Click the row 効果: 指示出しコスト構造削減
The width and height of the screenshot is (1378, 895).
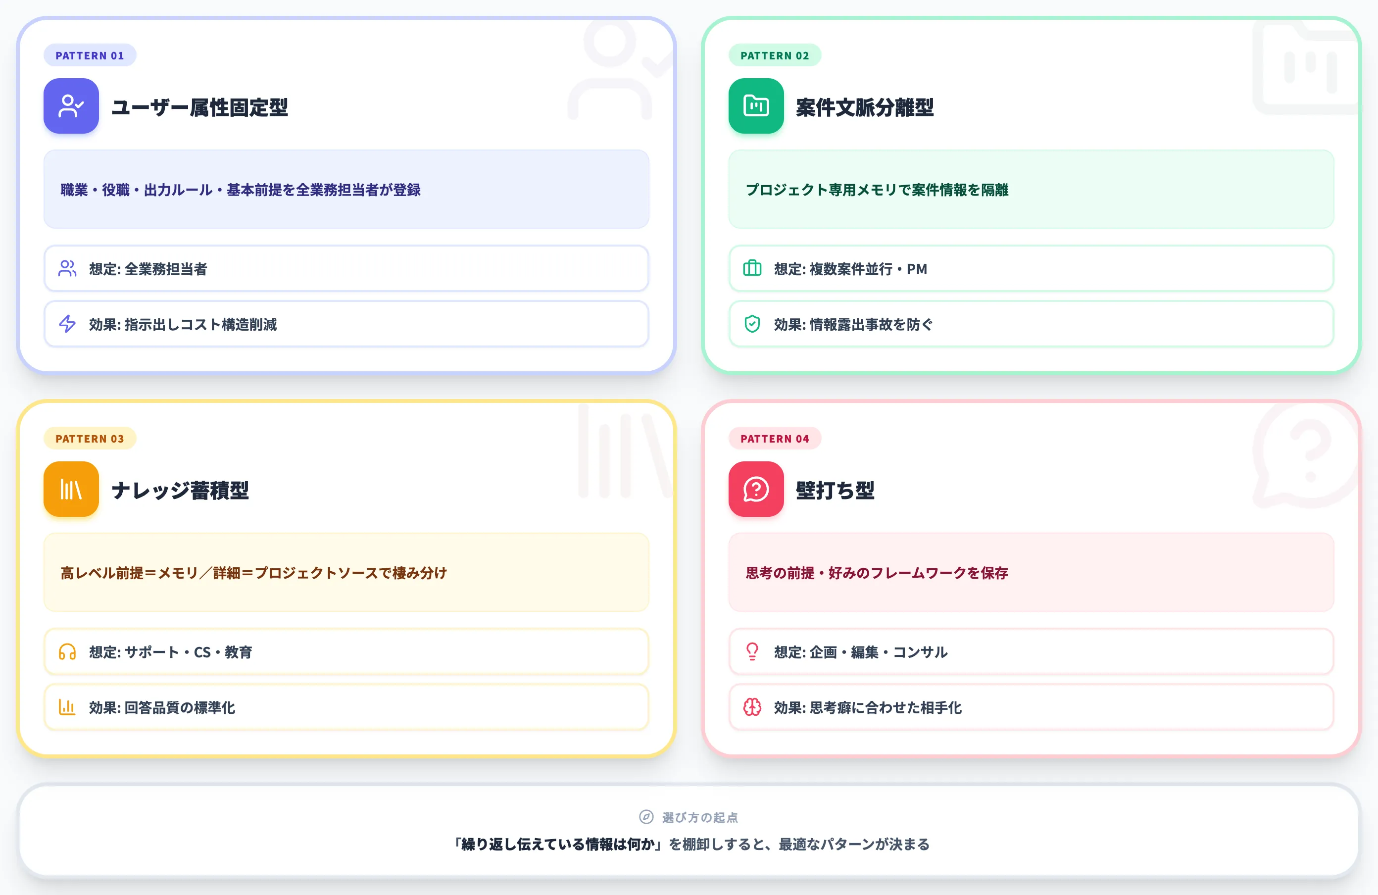346,324
